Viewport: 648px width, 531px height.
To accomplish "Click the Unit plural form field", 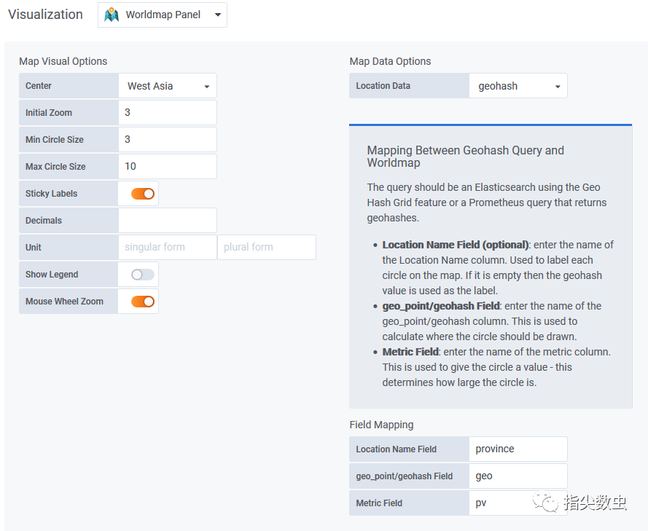I will pyautogui.click(x=267, y=248).
